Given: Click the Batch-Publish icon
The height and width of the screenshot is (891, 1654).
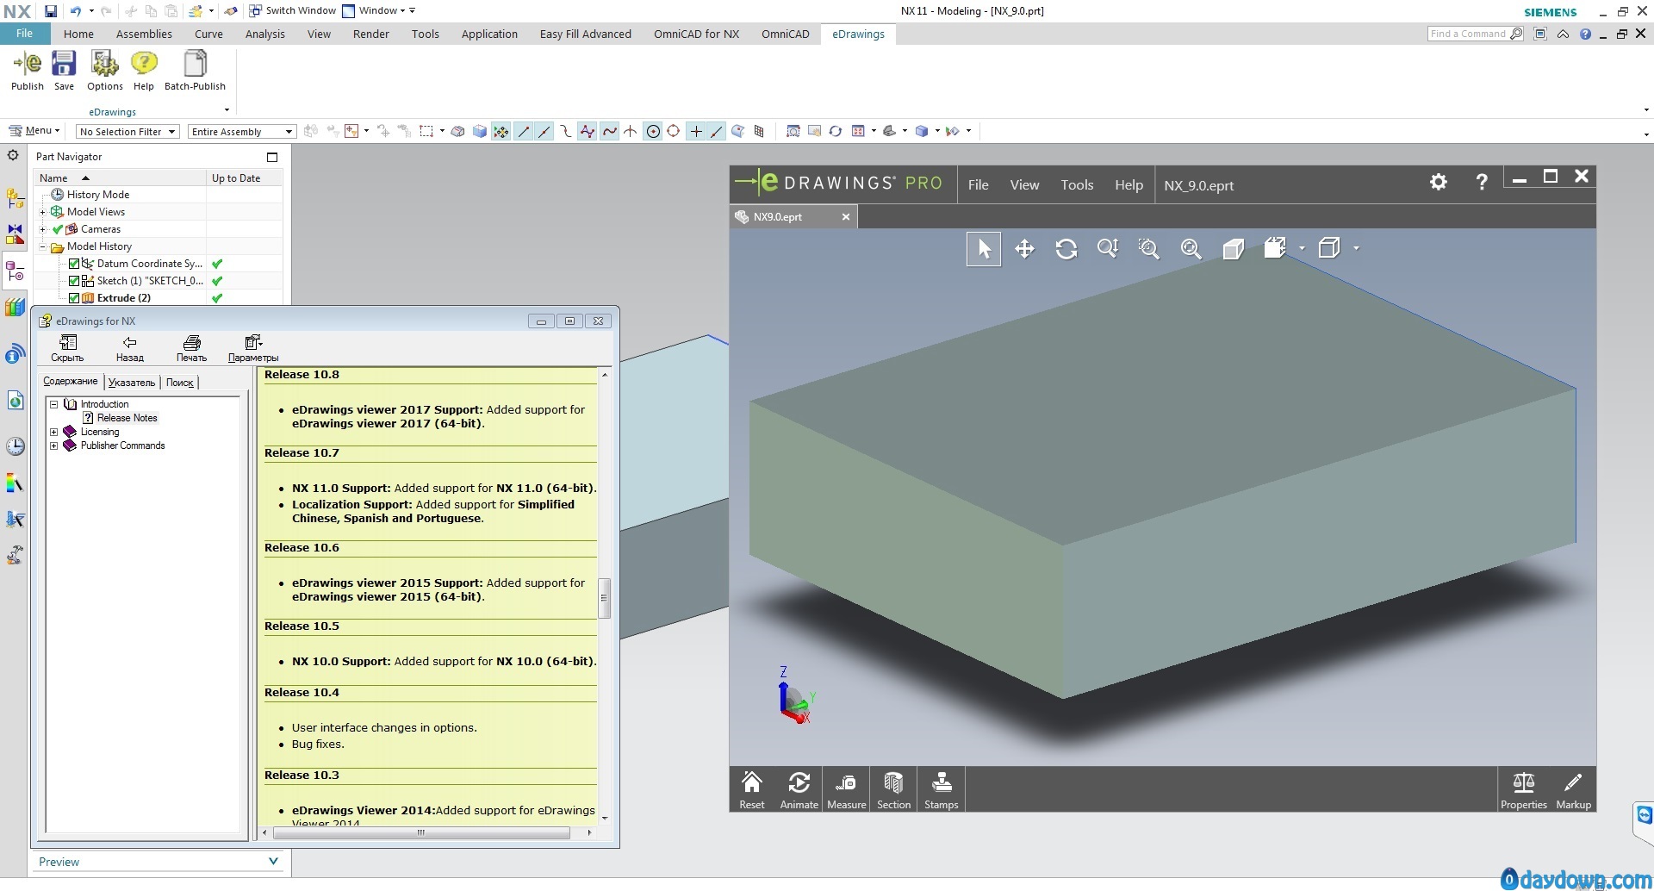Looking at the screenshot, I should (x=195, y=69).
